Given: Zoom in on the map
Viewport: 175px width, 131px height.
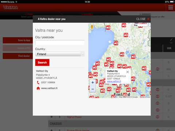Looking at the screenshot, I should coord(93,83).
